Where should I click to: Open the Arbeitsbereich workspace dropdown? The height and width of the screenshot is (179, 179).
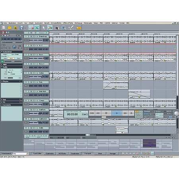tap(27, 154)
